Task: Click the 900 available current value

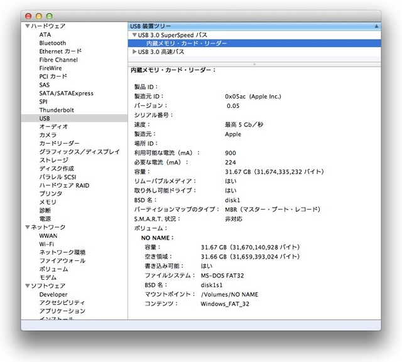Action: 231,153
